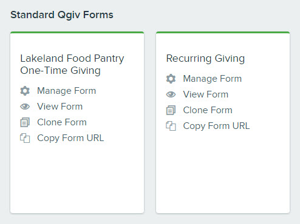Click copy URL icon on Lakeland Food Pantry card
The width and height of the screenshot is (300, 224).
(x=25, y=138)
